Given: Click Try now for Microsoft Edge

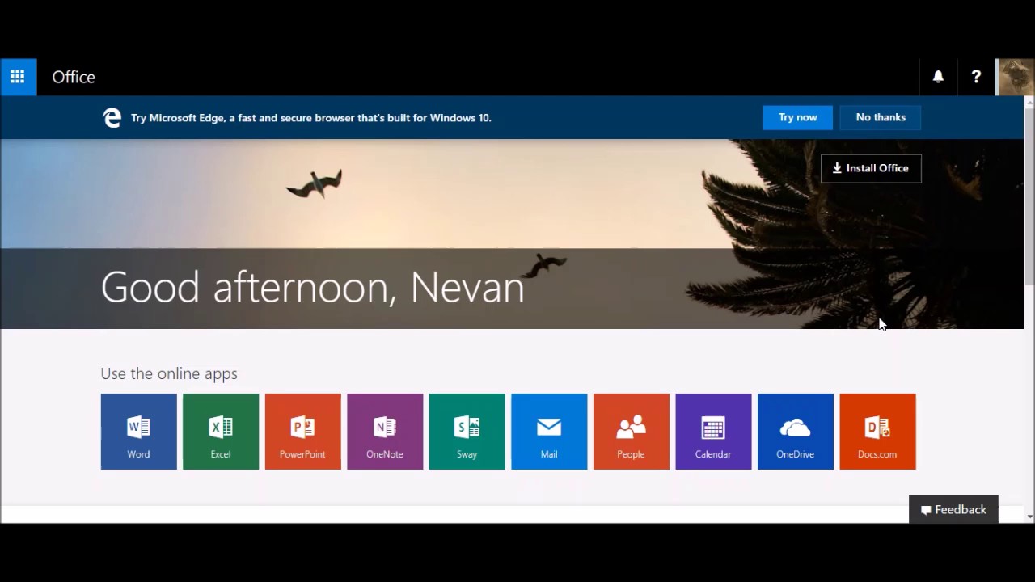Looking at the screenshot, I should (x=797, y=117).
